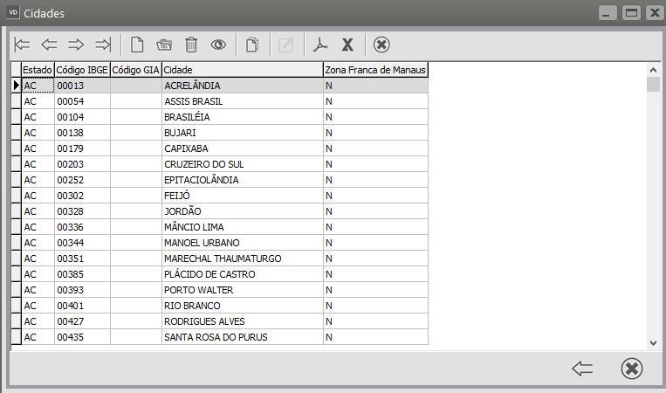Viewport: 666px width, 393px height.
Task: Click the vertical scrollbar thumb
Action: tap(653, 84)
